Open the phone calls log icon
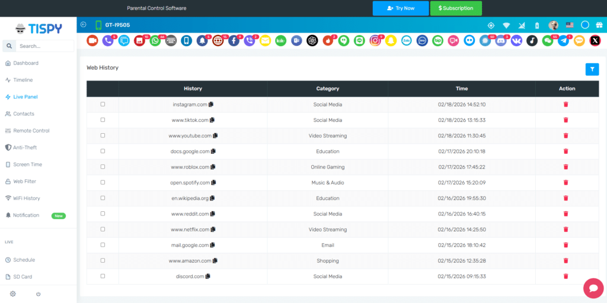607x303 pixels. coord(108,40)
